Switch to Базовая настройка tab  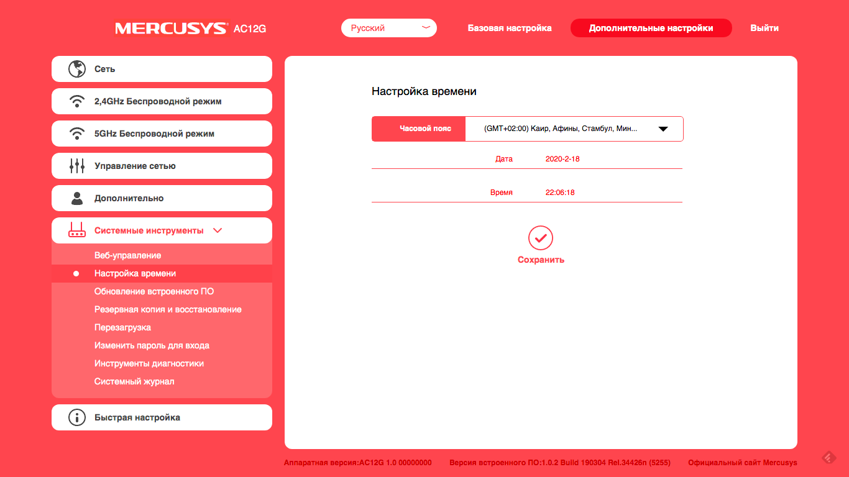[510, 28]
